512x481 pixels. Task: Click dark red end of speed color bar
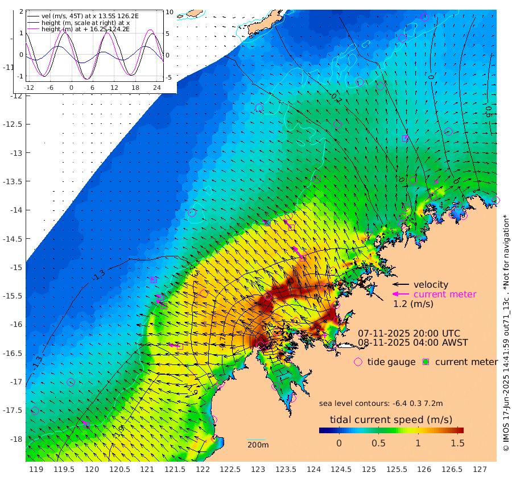point(460,430)
